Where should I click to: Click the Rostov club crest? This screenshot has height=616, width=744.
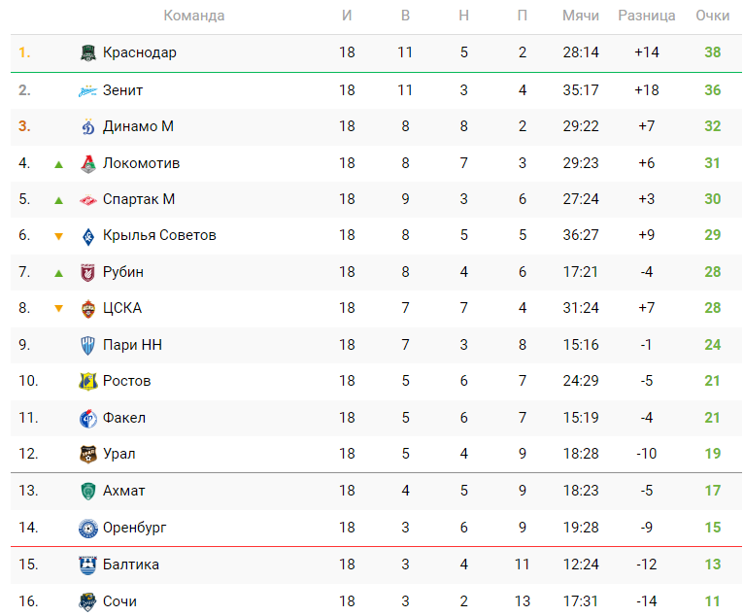click(88, 381)
